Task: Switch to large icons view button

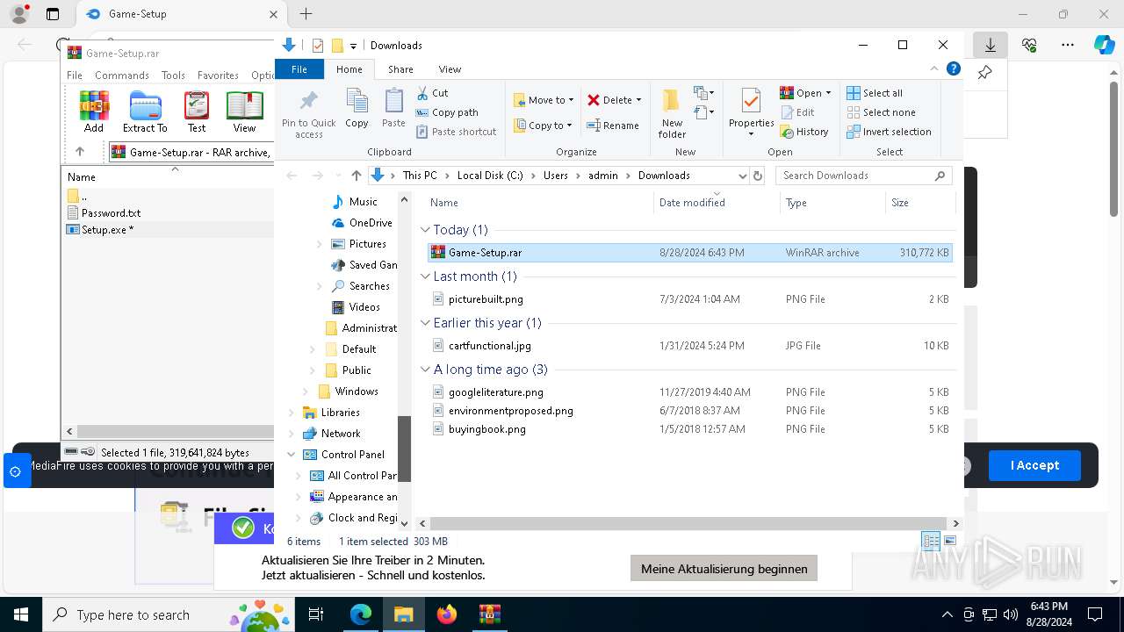Action: pyautogui.click(x=950, y=542)
